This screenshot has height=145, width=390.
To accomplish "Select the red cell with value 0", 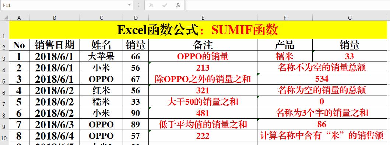I will click(x=322, y=102).
